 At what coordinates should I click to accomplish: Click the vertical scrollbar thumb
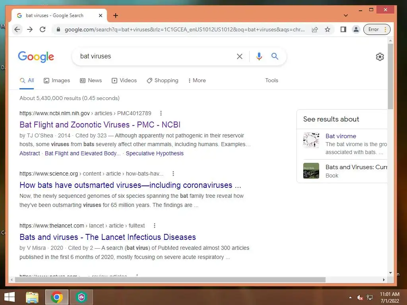click(390, 77)
